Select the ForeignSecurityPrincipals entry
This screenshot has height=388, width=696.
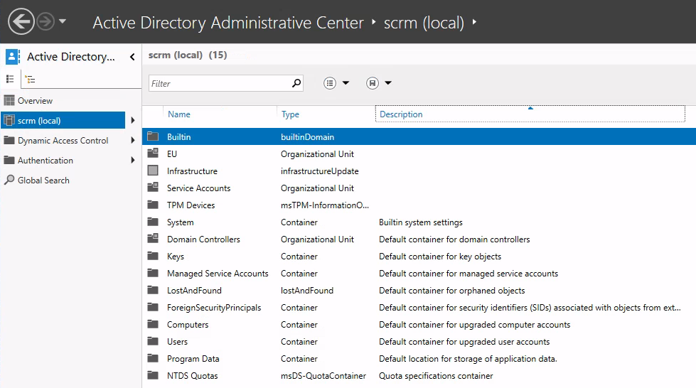pos(214,308)
